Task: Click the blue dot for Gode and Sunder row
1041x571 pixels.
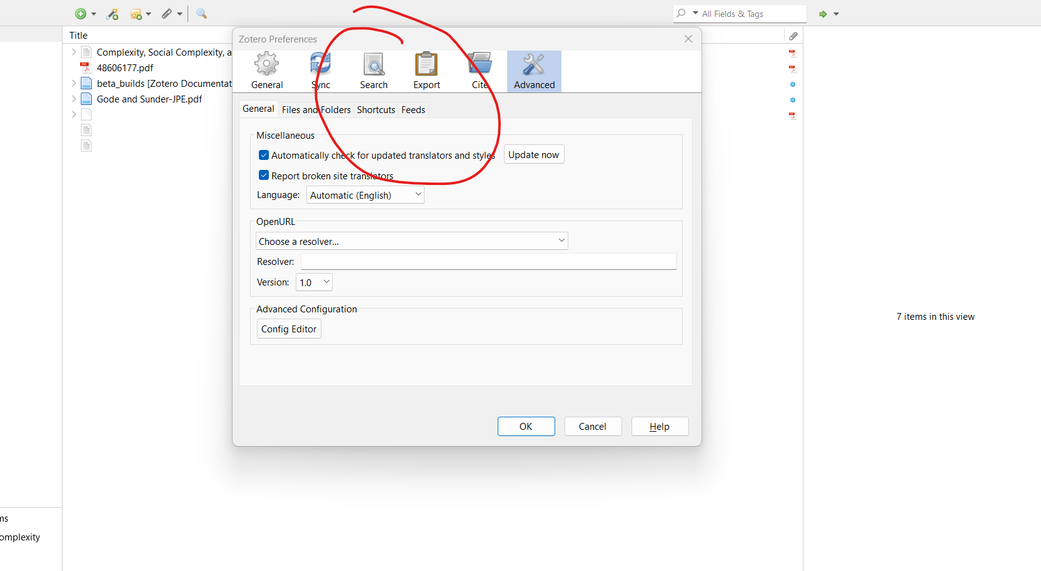Action: click(793, 100)
